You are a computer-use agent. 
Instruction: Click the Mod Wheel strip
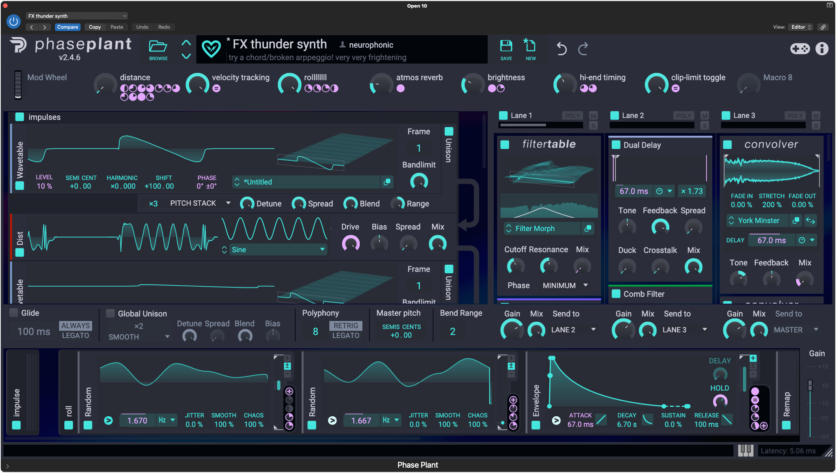point(18,85)
